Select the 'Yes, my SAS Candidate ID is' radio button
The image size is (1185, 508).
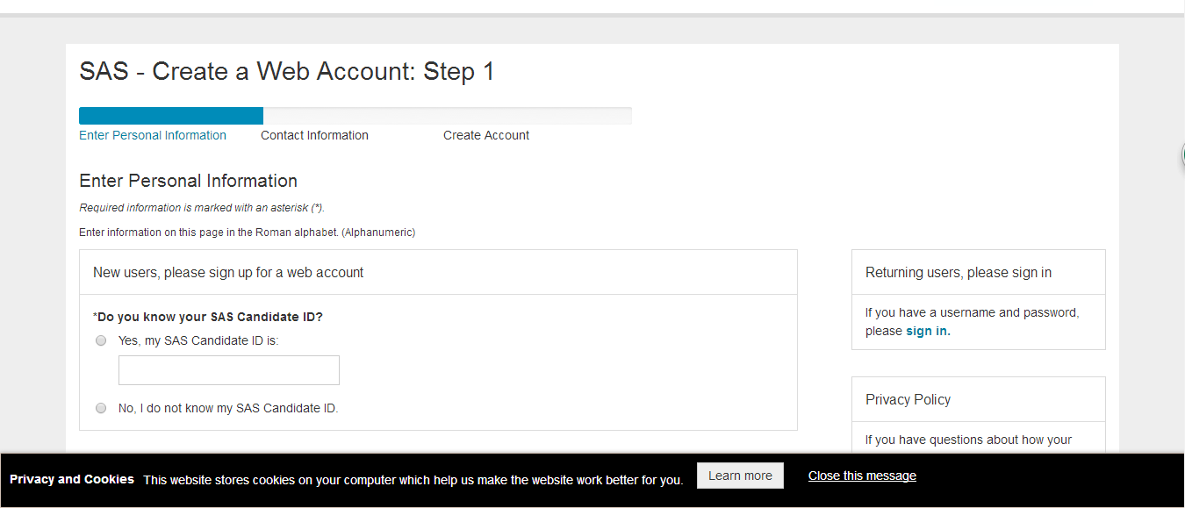(101, 340)
